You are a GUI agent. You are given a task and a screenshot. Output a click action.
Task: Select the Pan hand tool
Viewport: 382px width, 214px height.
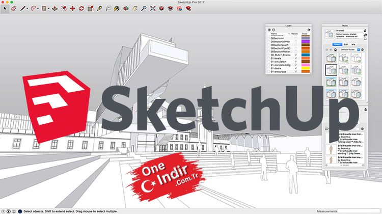tap(135, 9)
